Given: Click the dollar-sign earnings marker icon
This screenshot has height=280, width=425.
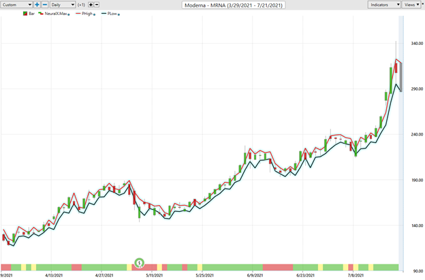Looking at the screenshot, I should 140,263.
